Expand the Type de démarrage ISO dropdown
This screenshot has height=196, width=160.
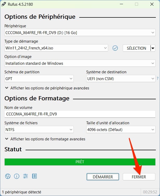click(56, 48)
